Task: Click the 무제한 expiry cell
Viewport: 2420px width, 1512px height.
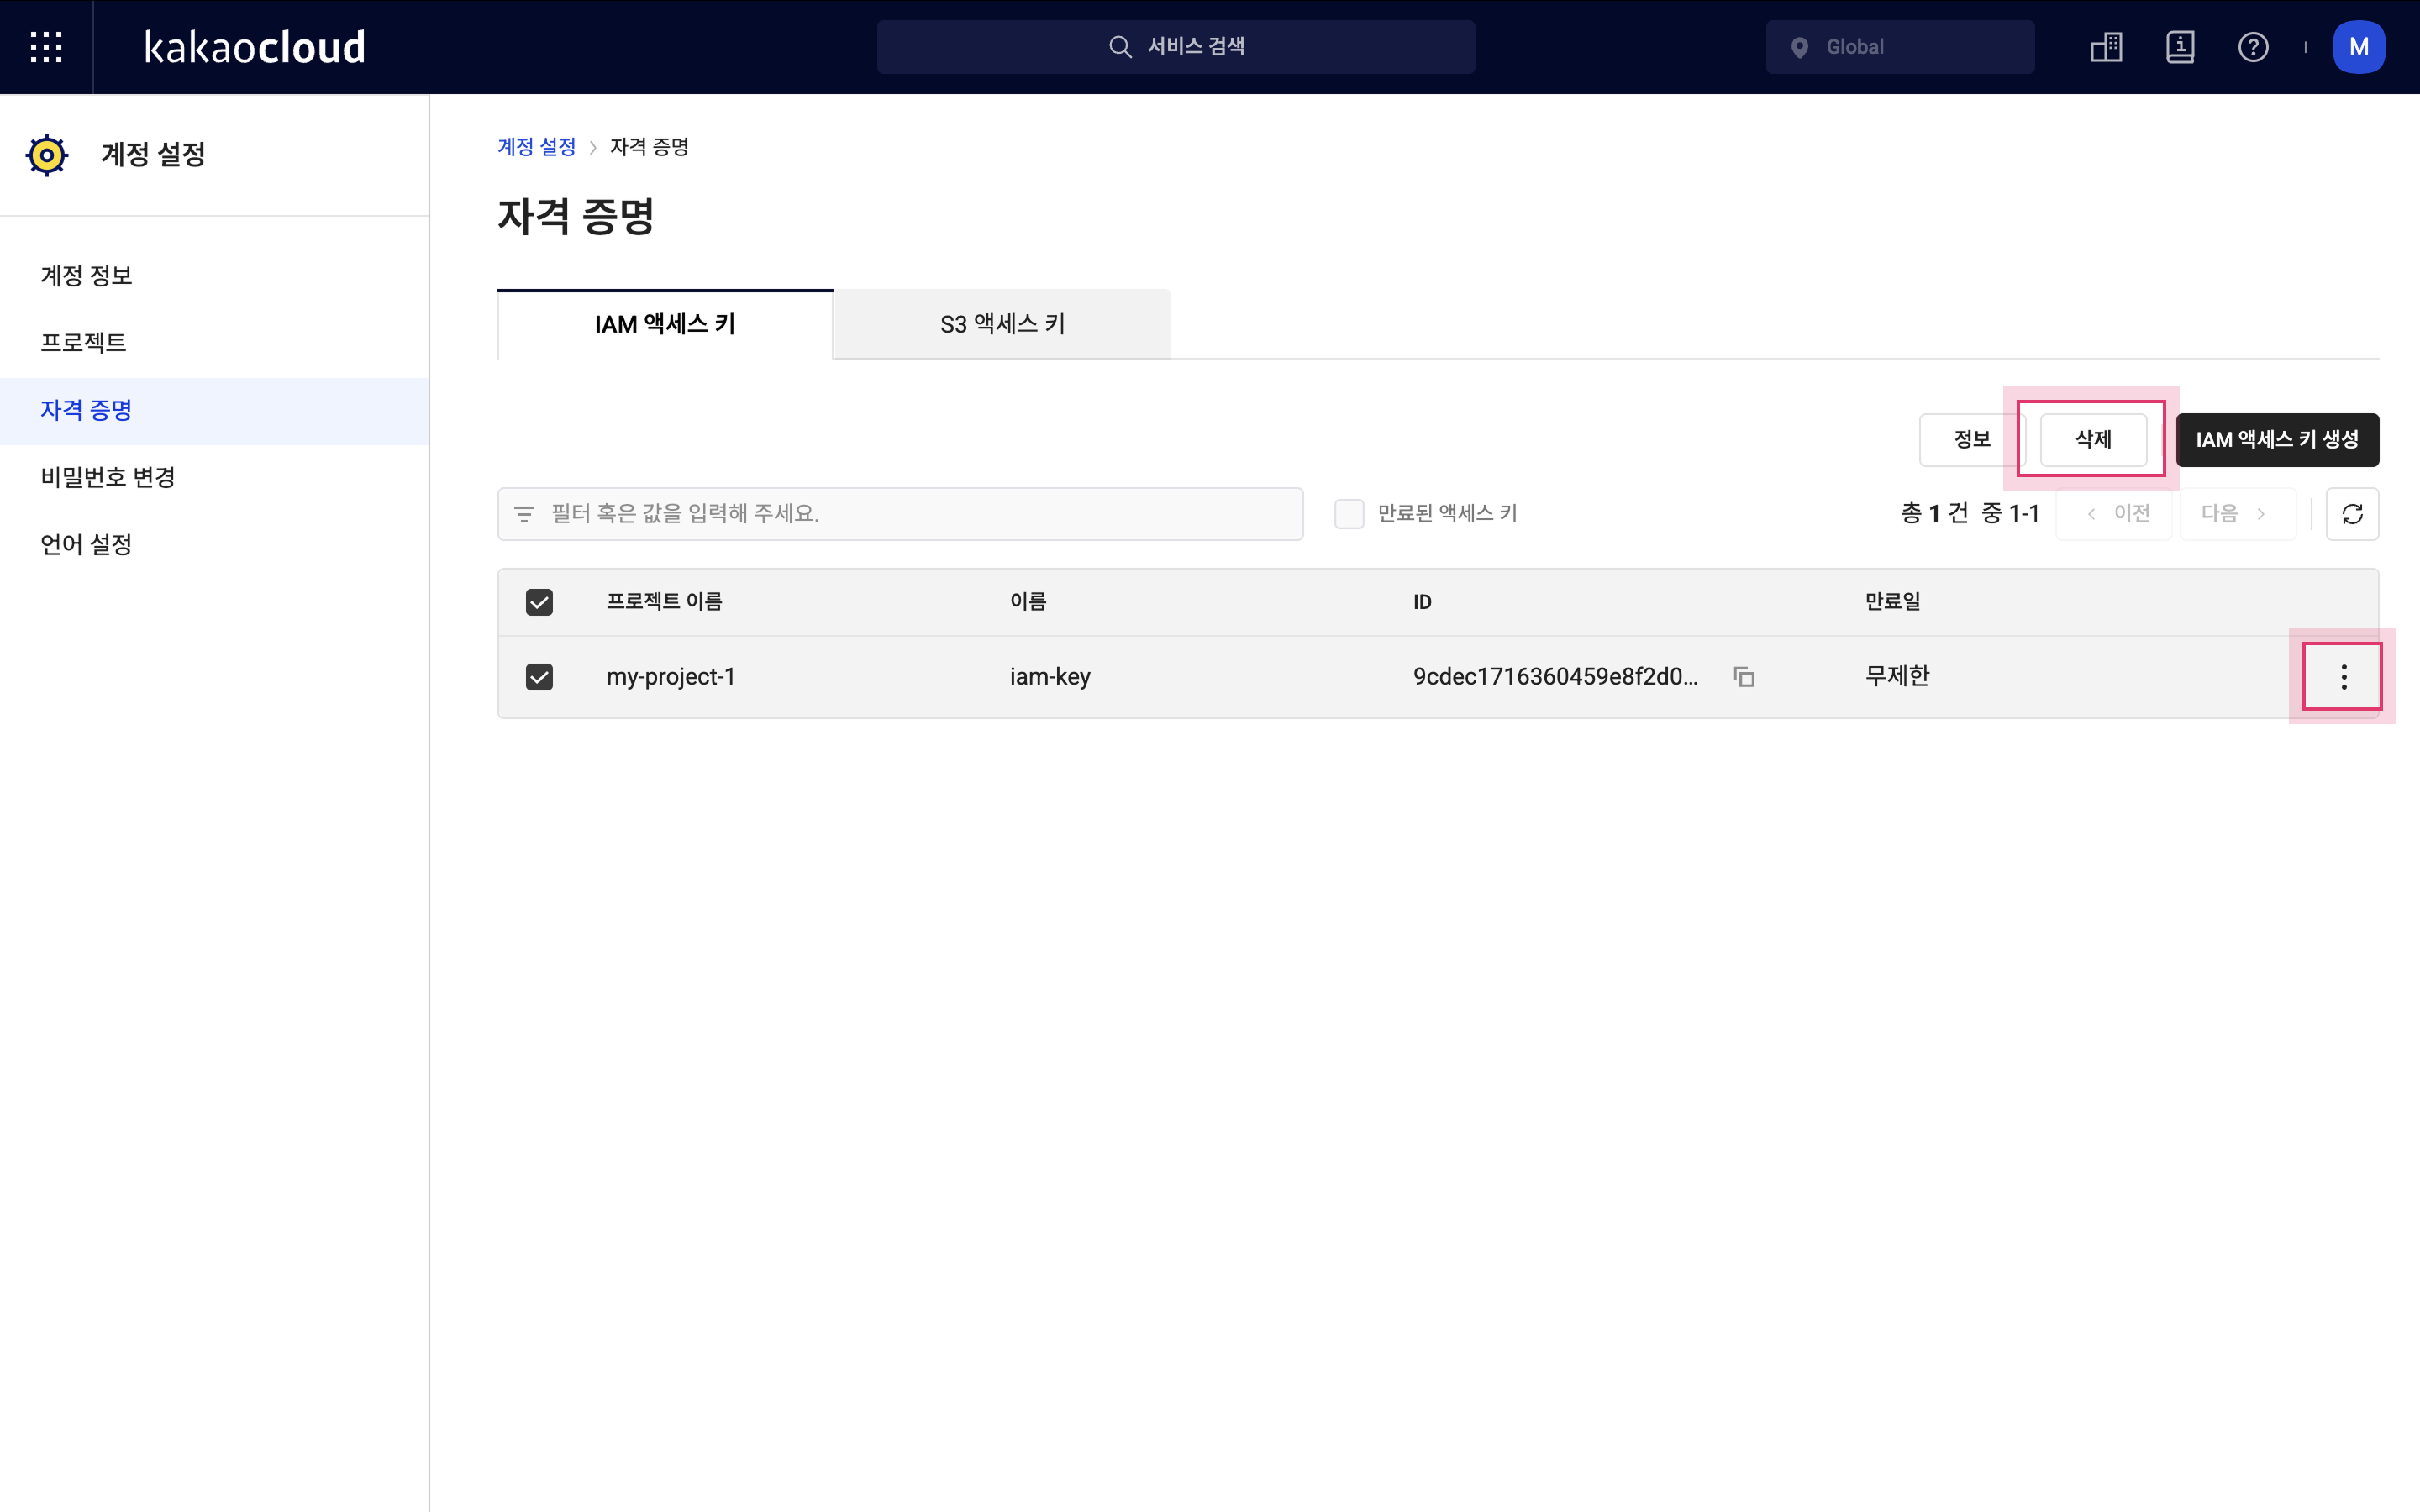Action: coord(1897,677)
